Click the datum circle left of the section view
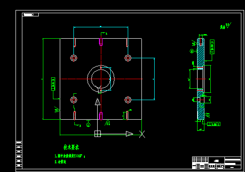 pyautogui.click(x=192, y=51)
